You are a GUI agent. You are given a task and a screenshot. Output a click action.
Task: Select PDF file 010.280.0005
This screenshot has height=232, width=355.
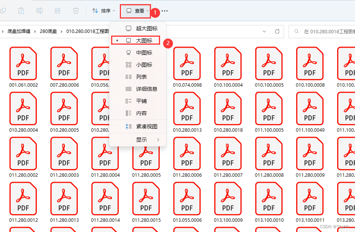(x=64, y=112)
